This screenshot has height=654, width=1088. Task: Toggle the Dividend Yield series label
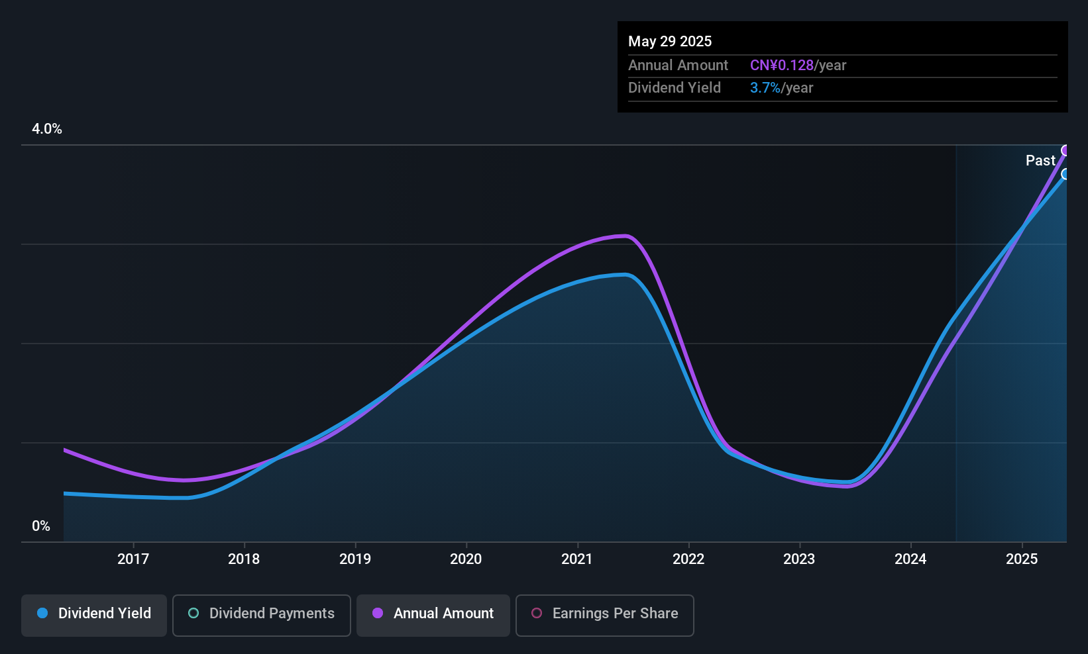point(105,613)
